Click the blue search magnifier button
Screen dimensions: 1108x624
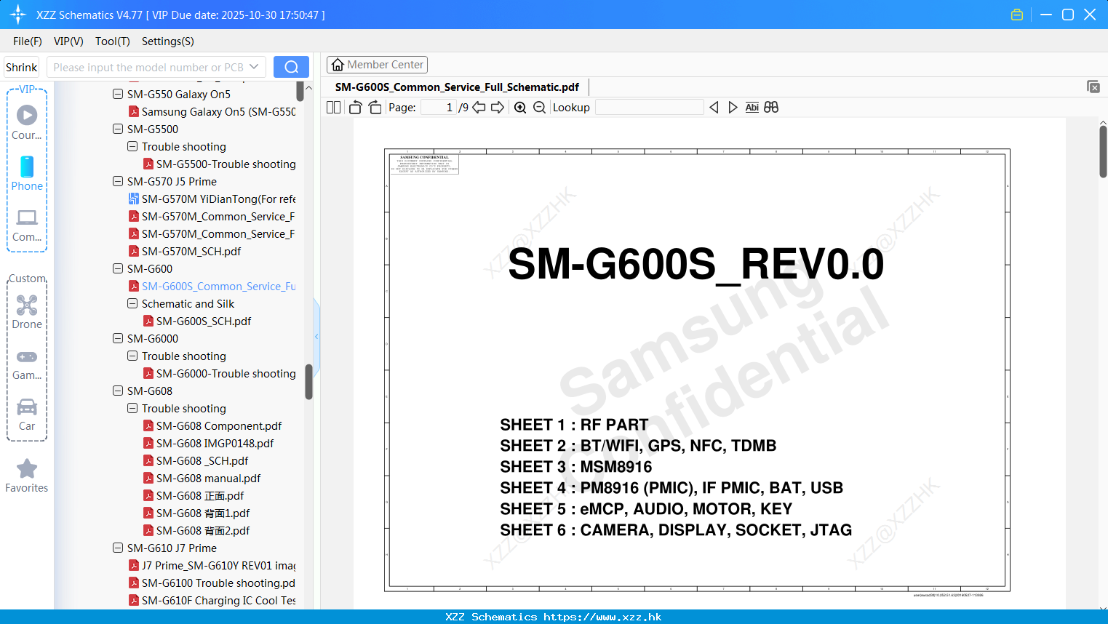(x=291, y=67)
